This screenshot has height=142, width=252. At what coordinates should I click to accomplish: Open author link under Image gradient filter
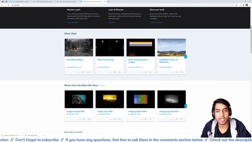point(135,114)
